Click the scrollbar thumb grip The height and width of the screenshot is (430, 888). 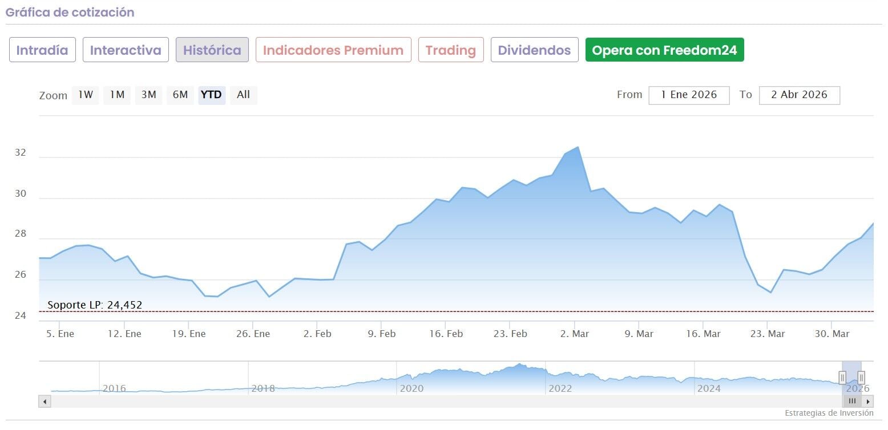coord(852,401)
